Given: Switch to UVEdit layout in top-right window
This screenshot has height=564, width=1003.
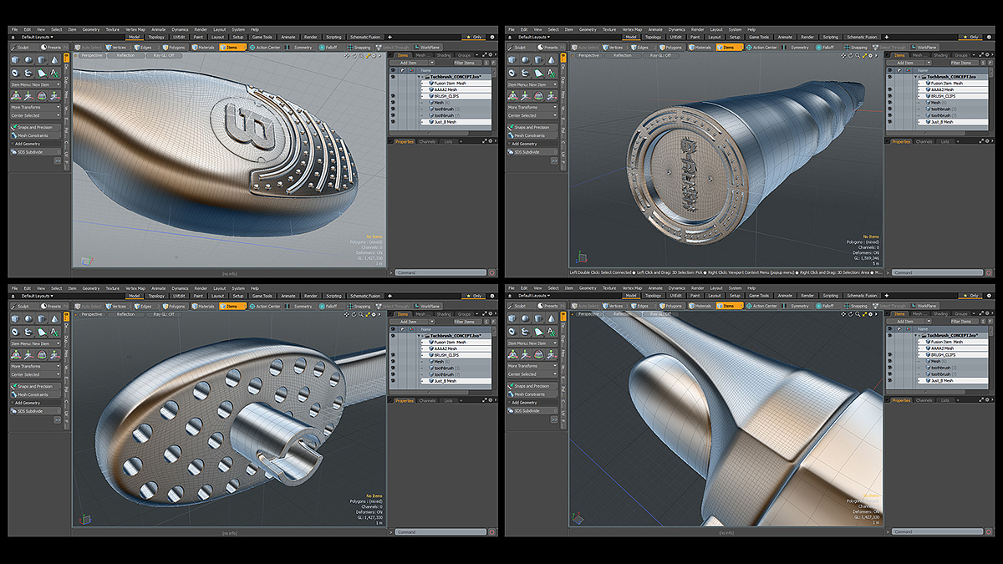Looking at the screenshot, I should click(x=676, y=37).
